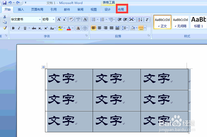207x137 pixels.
Task: Clear formatting with the eraser icon
Action: tap(71, 19)
